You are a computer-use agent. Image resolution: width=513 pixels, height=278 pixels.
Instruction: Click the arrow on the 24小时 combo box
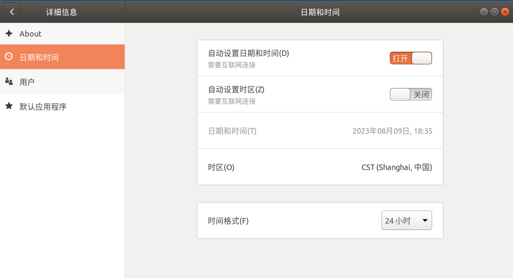pos(425,221)
